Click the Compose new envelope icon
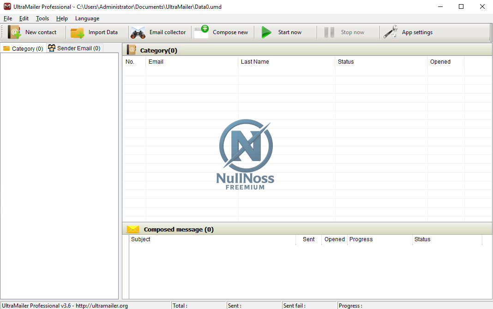 point(201,32)
